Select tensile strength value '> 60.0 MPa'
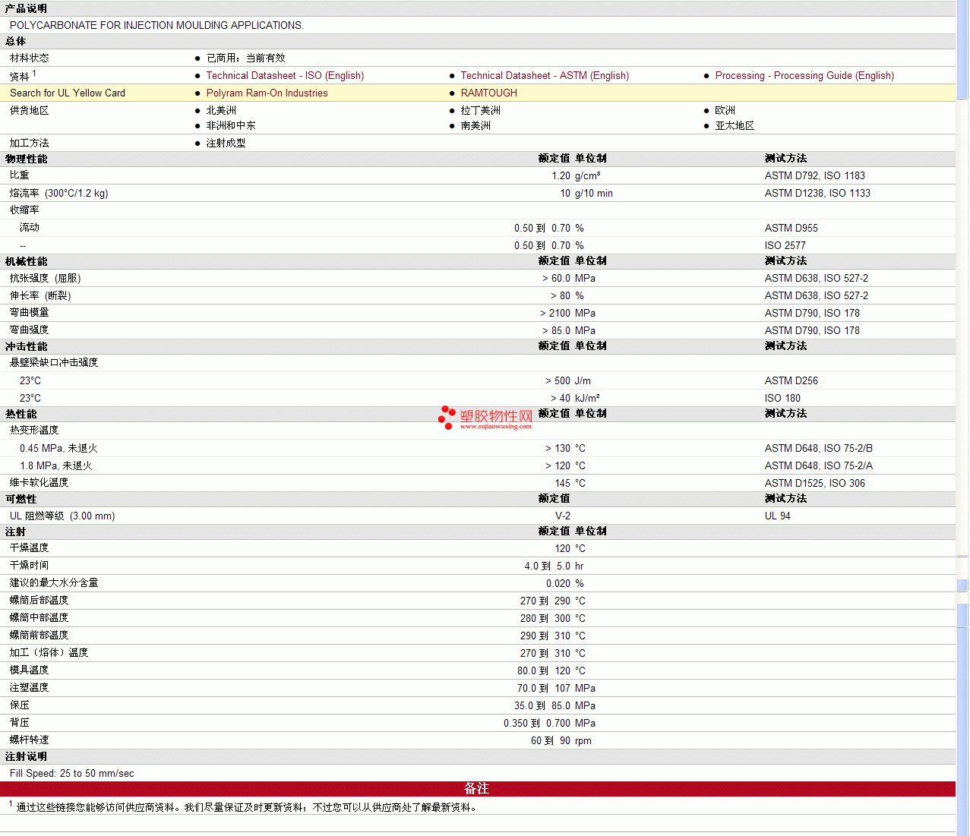This screenshot has width=970, height=836. (x=569, y=279)
